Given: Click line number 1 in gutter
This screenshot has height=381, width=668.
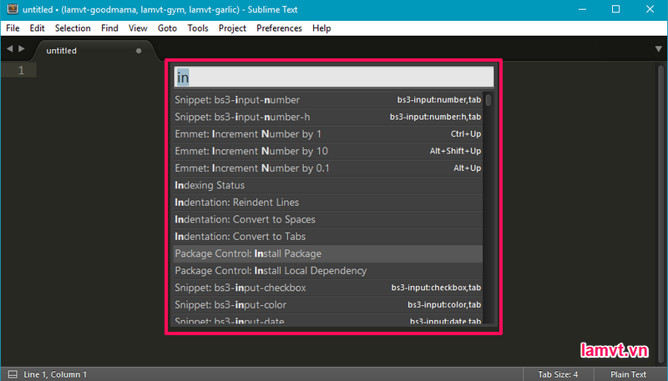Looking at the screenshot, I should [21, 70].
